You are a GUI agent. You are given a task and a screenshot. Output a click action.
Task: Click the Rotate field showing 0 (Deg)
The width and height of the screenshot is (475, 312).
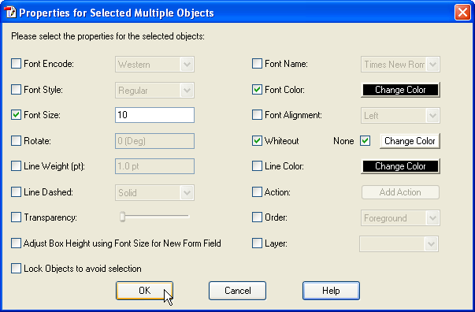tap(154, 141)
